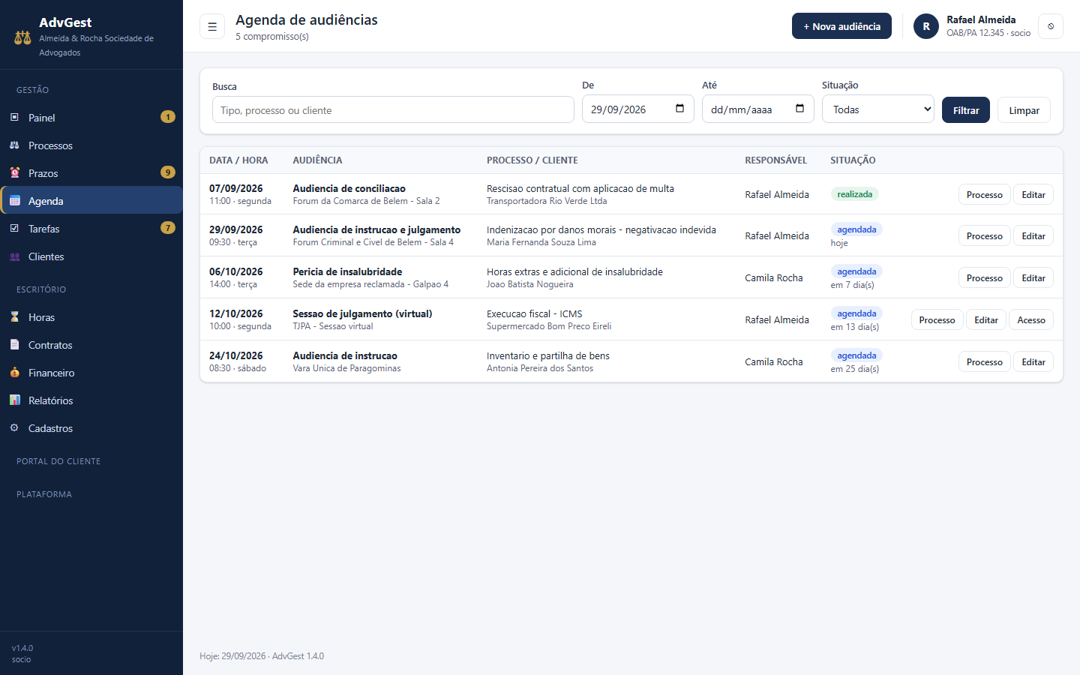Screen dimensions: 1080x675
Task: Click the Horas hourglass icon
Action: [x=14, y=316]
